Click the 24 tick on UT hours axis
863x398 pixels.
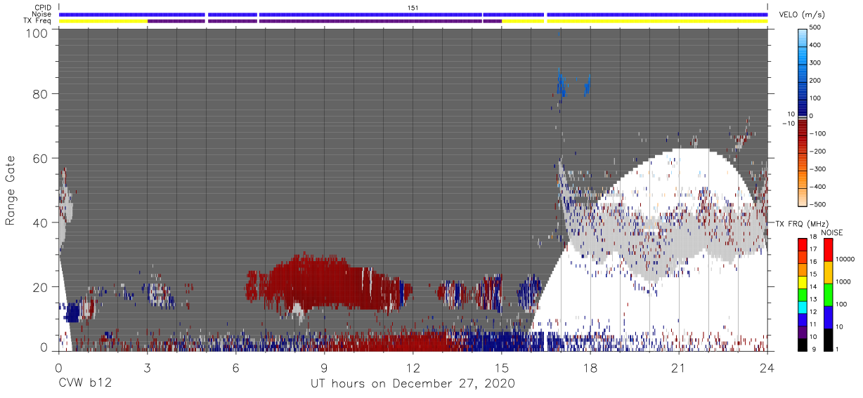(x=767, y=366)
